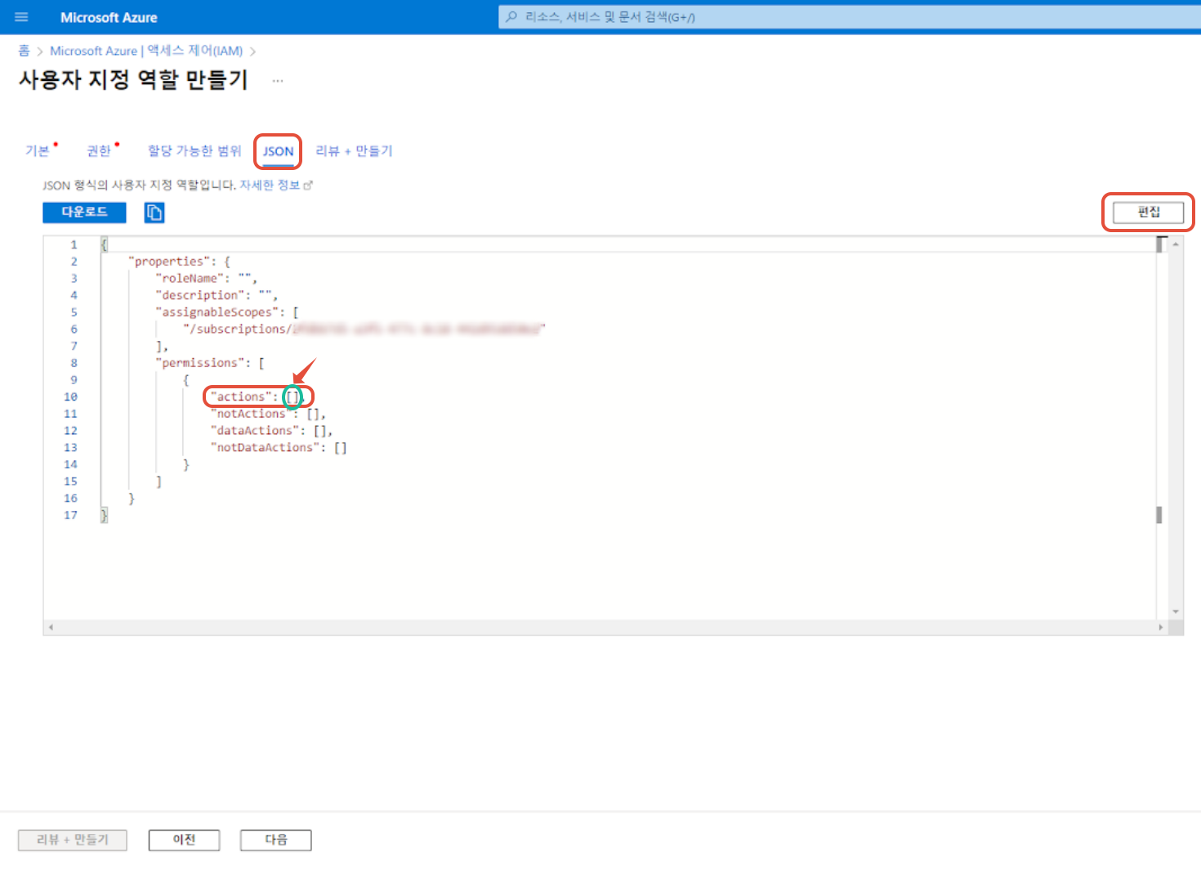Viewport: 1201px width, 869px height.
Task: Switch to the 기본 tab
Action: tap(38, 151)
